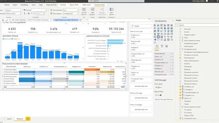This screenshot has width=219, height=123.
Task: Open Sort by column
Action: tap(84, 12)
